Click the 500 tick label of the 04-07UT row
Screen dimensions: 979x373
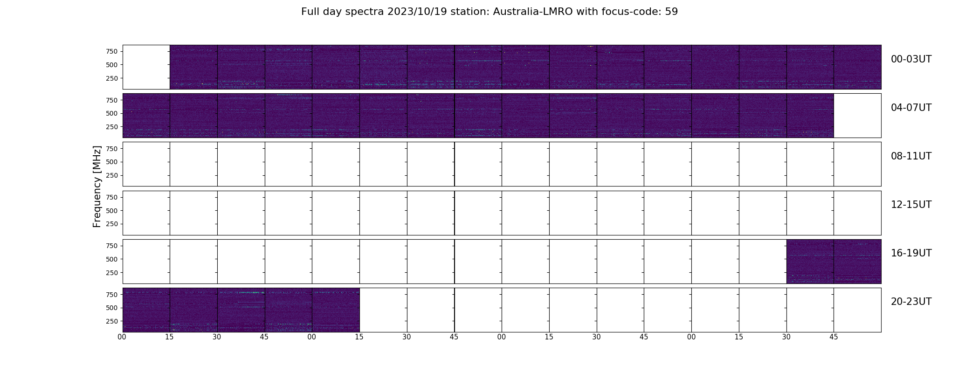(111, 113)
